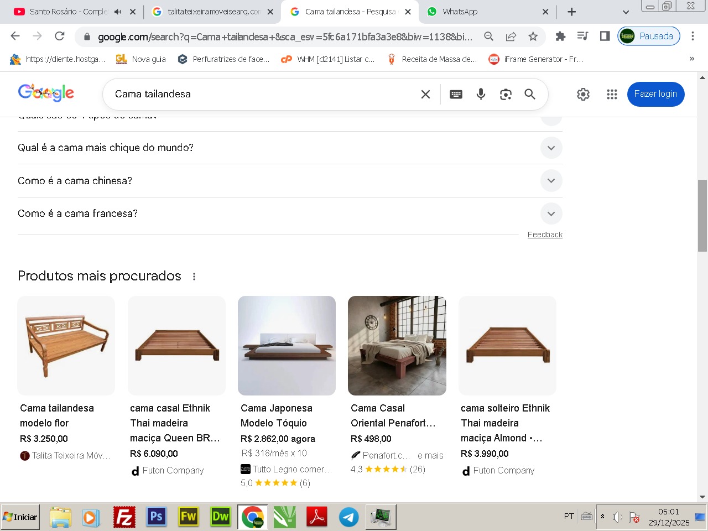This screenshot has height=531, width=708.
Task: Open Chrome extensions puzzle icon
Action: click(x=560, y=37)
